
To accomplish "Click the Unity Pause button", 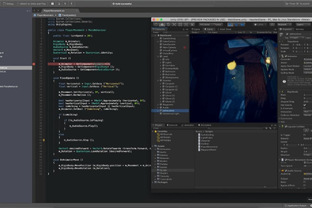I will pyautogui.click(x=236, y=25).
